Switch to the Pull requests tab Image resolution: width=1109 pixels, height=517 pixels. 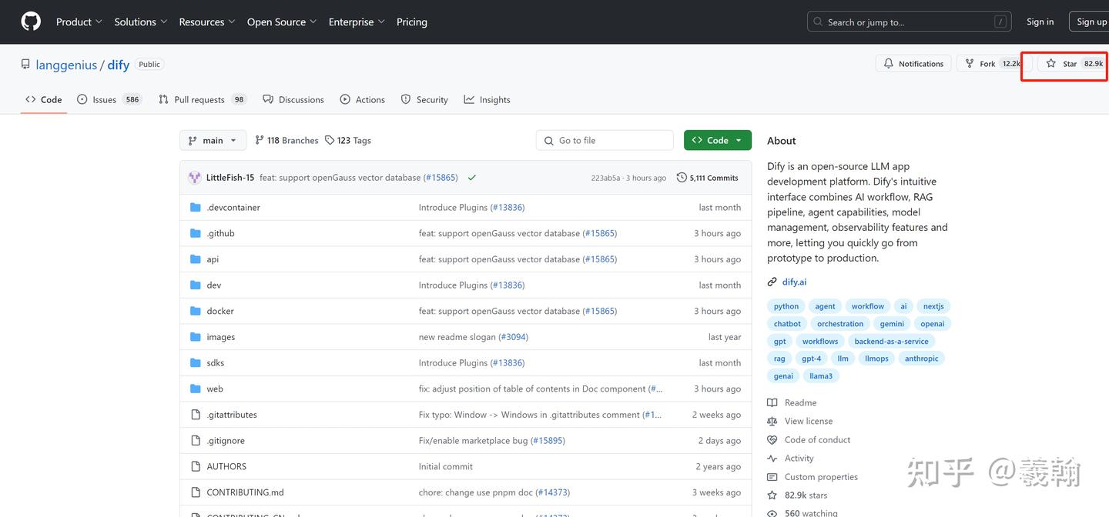(x=199, y=100)
